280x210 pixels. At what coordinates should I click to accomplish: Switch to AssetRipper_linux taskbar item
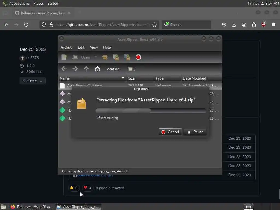click(x=78, y=207)
